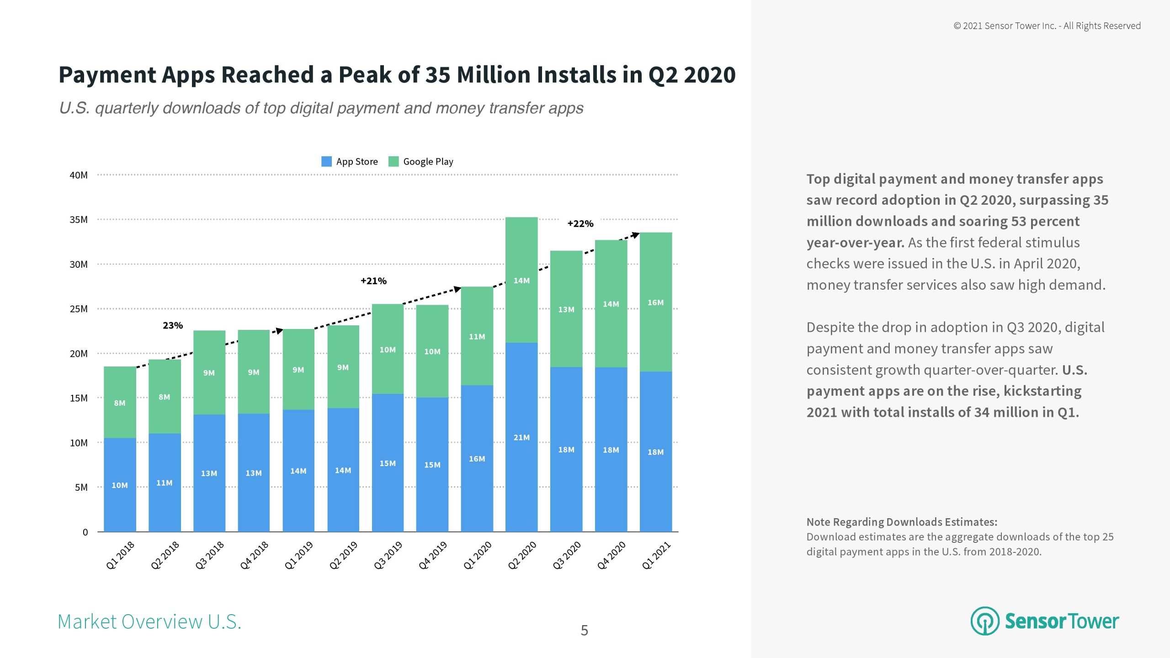
Task: Click the copyright notice text
Action: coord(1047,26)
